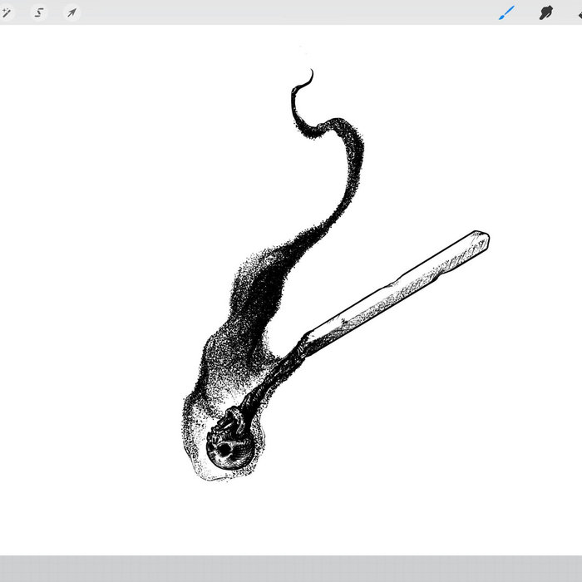Activate the Selection tool (S icon)

point(39,12)
